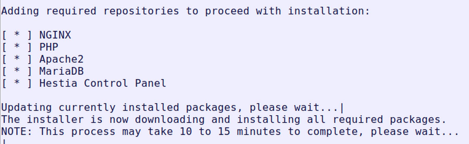The height and width of the screenshot is (144, 469).
Task: Select the PHP repository text
Action: tap(49, 47)
